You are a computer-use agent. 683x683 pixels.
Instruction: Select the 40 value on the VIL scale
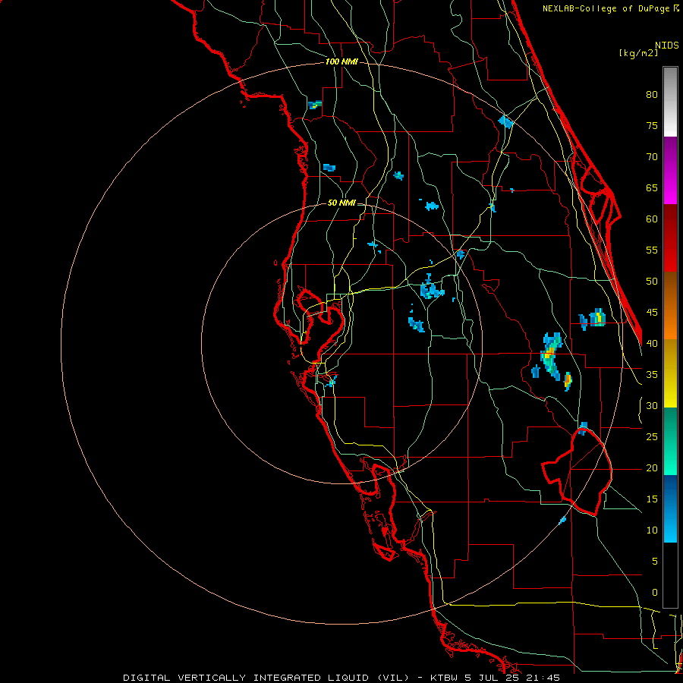tap(652, 344)
